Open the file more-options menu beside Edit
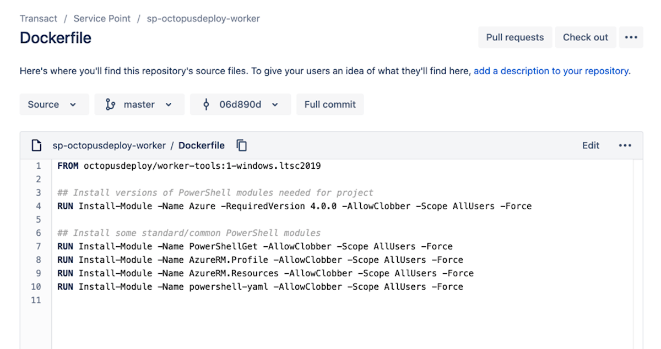Image resolution: width=661 pixels, height=349 pixels. click(x=625, y=145)
